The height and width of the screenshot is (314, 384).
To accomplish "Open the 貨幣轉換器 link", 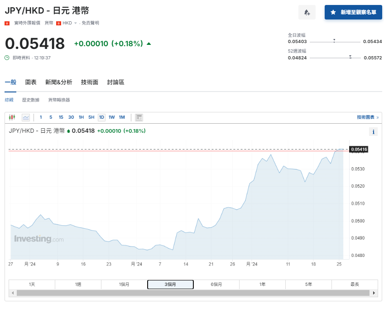I will [59, 99].
